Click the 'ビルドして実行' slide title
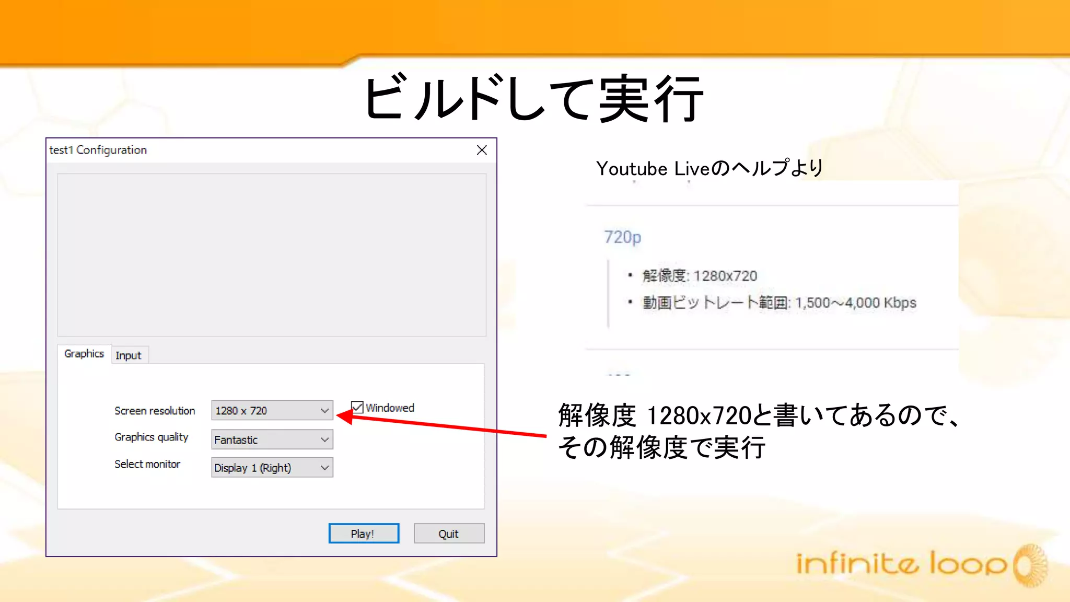The image size is (1070, 602). (534, 98)
